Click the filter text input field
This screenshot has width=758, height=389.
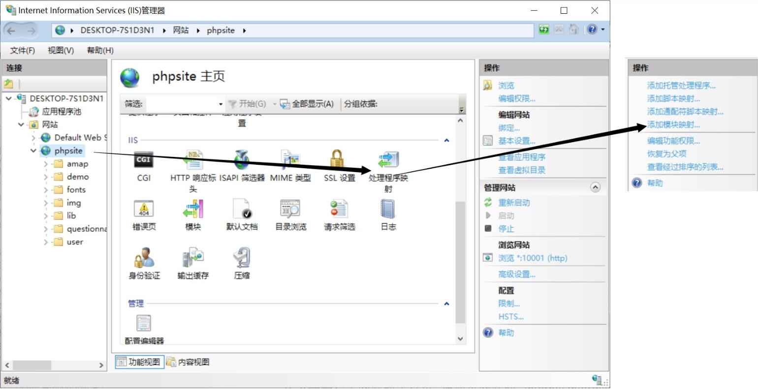[x=181, y=104]
